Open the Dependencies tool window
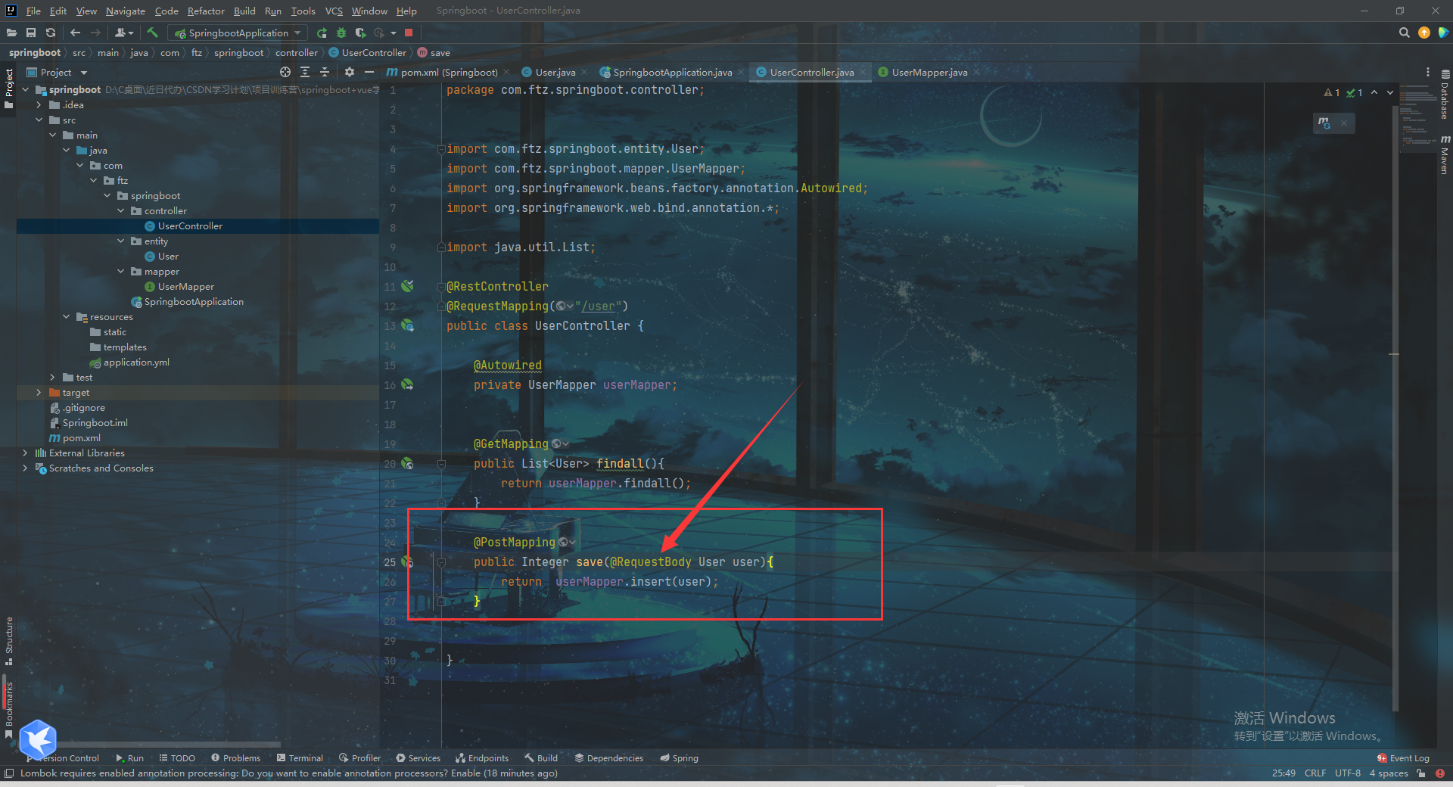 point(608,757)
